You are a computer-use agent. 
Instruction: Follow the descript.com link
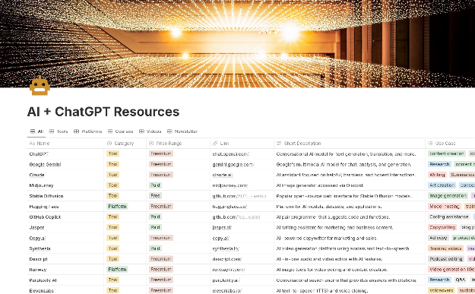click(227, 259)
